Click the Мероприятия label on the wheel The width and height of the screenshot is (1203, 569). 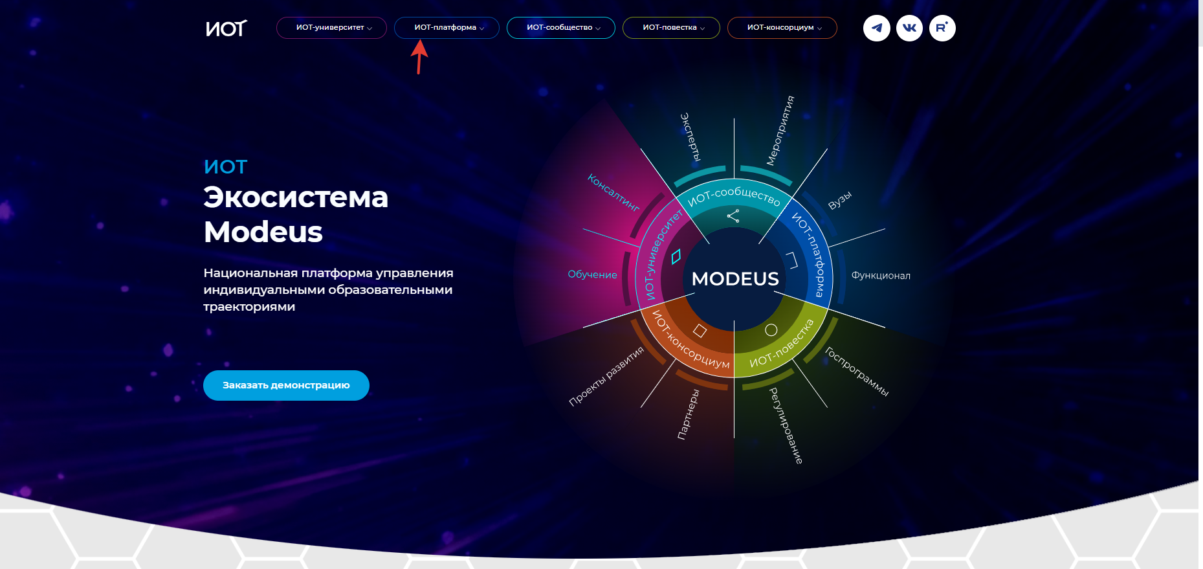click(780, 131)
